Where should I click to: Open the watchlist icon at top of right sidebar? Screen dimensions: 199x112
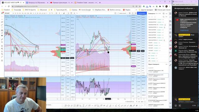click(x=170, y=14)
